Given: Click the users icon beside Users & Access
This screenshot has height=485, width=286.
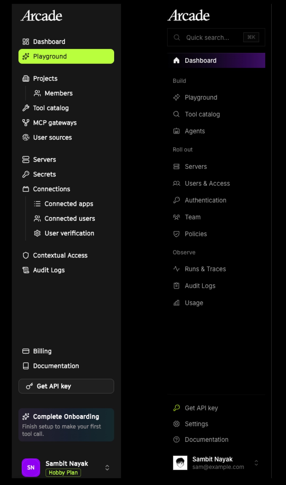Looking at the screenshot, I should coord(176,183).
